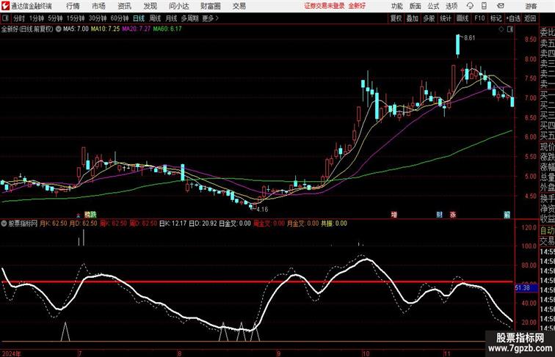Switch to the 分时 chart tab
The height and width of the screenshot is (357, 555).
click(19, 18)
